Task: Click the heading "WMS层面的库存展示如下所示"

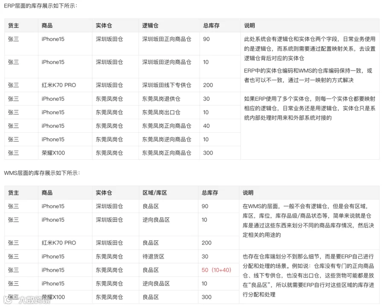Action: pyautogui.click(x=42, y=173)
